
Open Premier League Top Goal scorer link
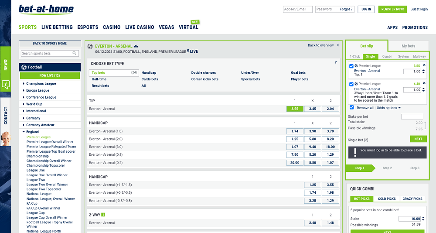click(x=51, y=151)
